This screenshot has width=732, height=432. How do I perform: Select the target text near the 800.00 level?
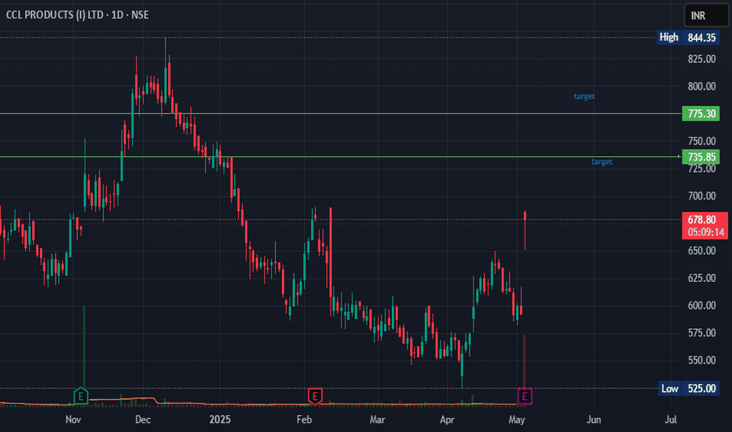(x=584, y=96)
